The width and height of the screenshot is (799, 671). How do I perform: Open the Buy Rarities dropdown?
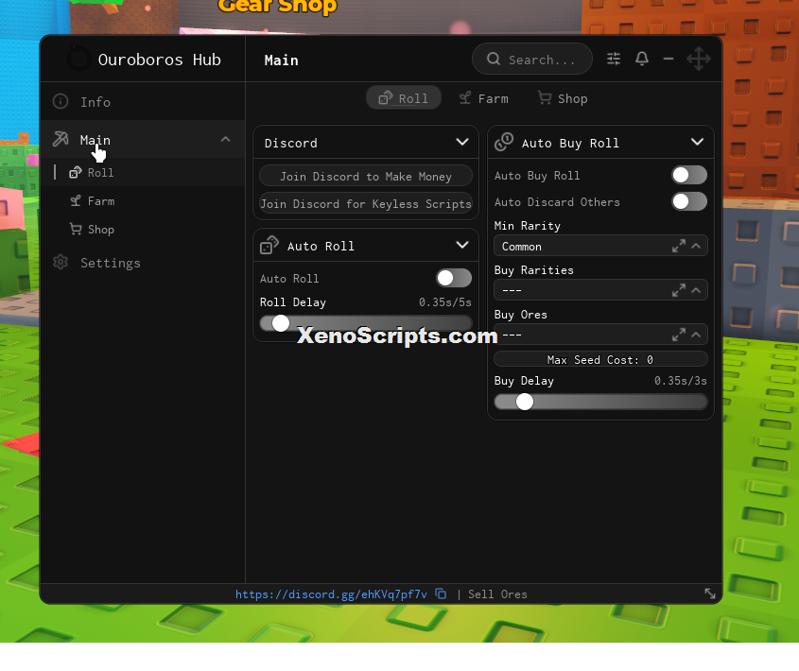pyautogui.click(x=600, y=290)
